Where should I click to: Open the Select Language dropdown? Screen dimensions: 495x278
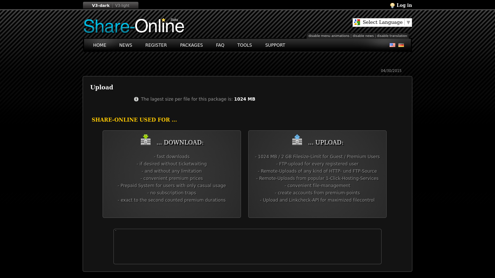point(382,22)
